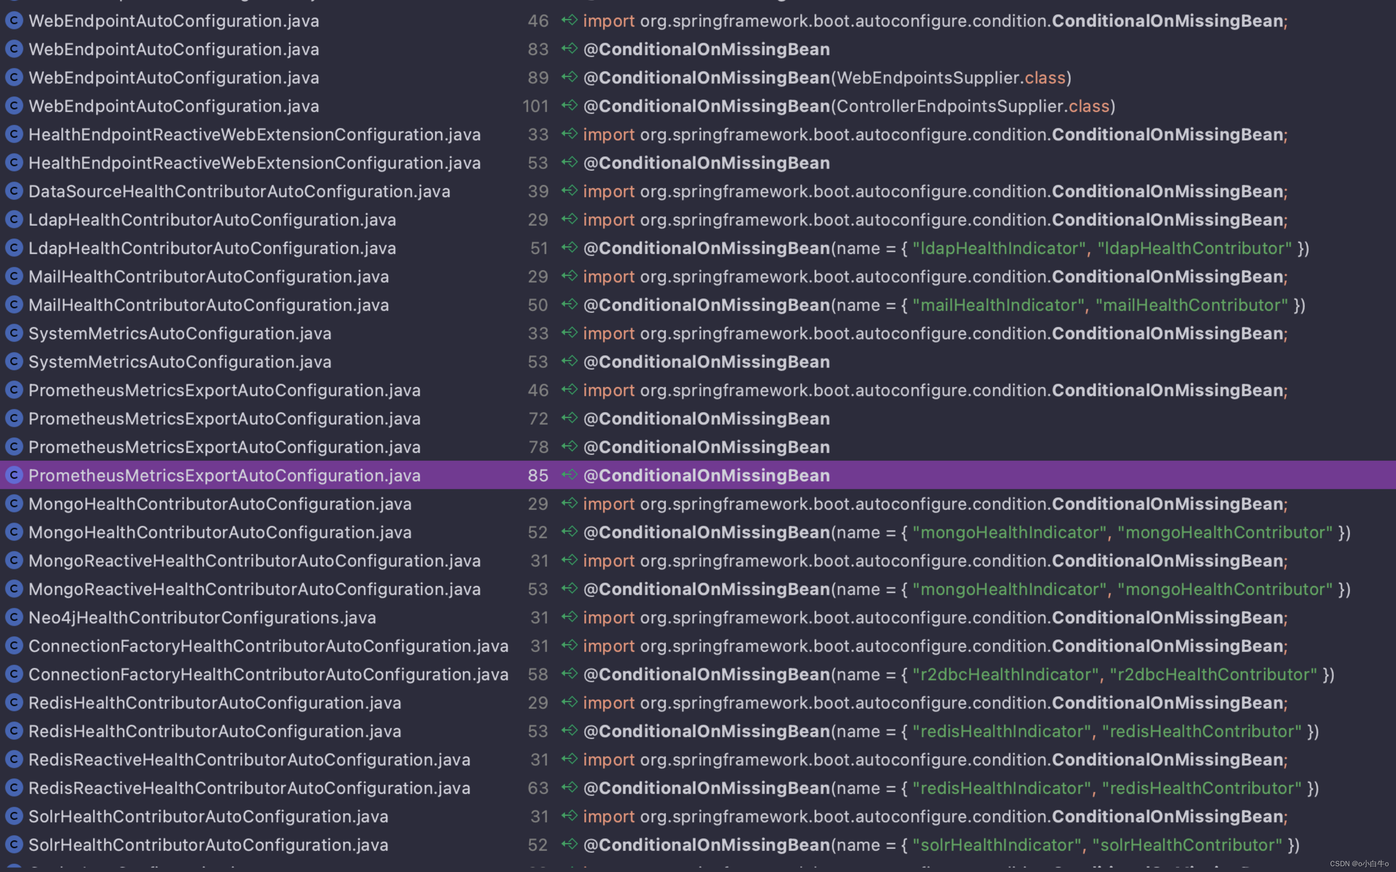1396x872 pixels.
Task: Open MailHealthContributorAutoConfiguration.java line 50 result
Action: coord(208,305)
